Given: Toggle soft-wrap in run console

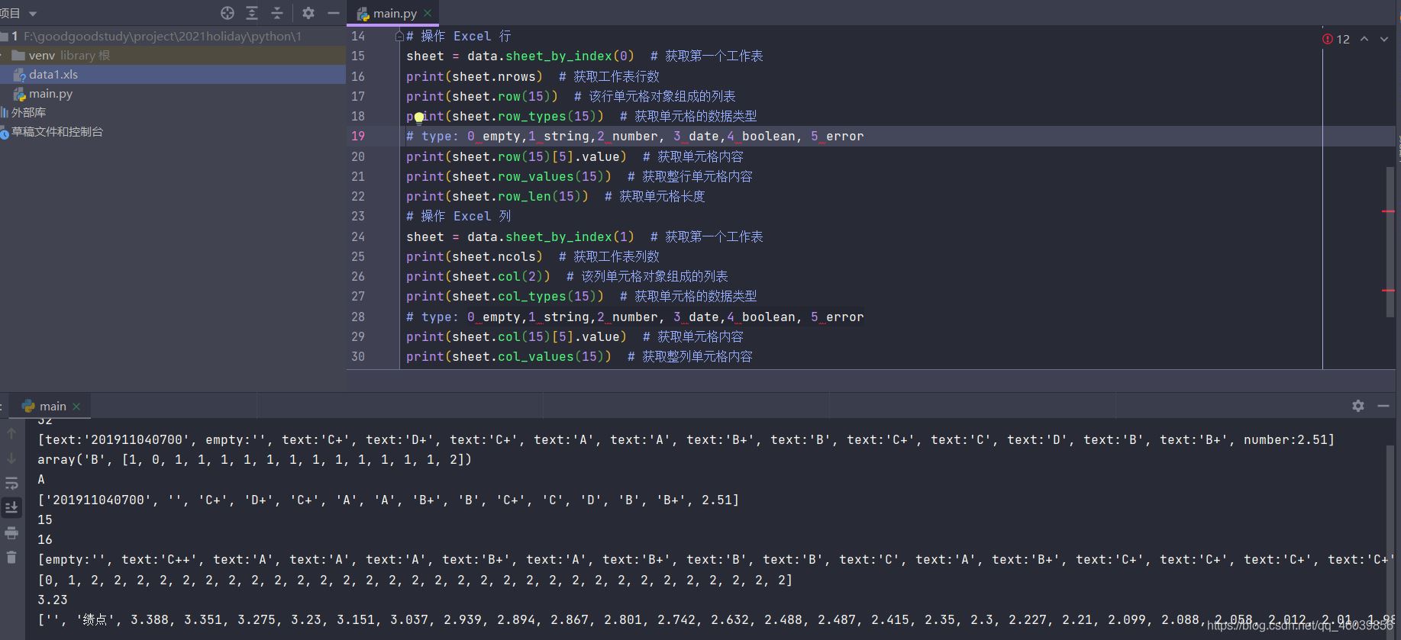Looking at the screenshot, I should pos(11,484).
